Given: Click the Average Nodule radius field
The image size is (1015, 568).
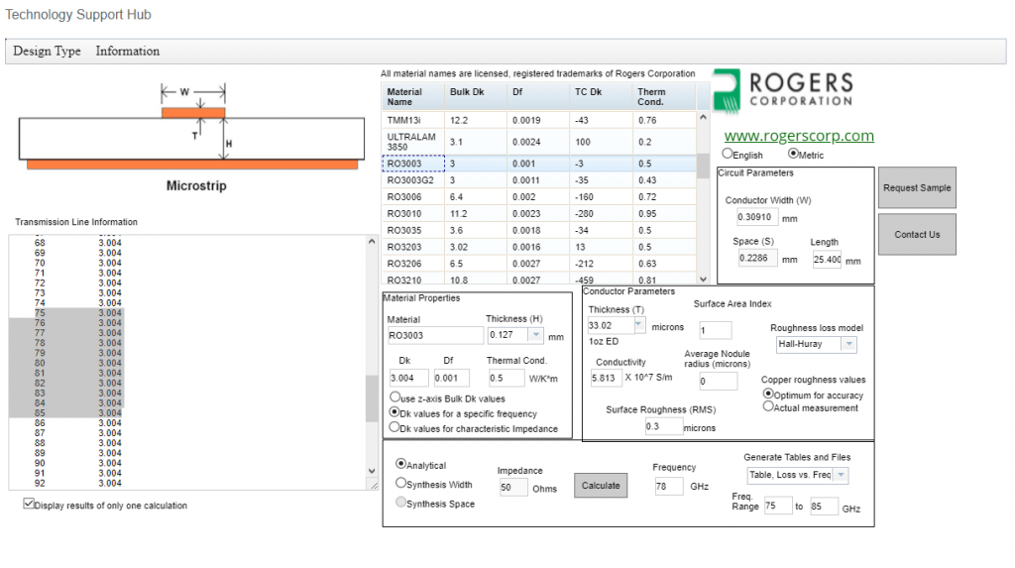Looking at the screenshot, I should coord(718,382).
